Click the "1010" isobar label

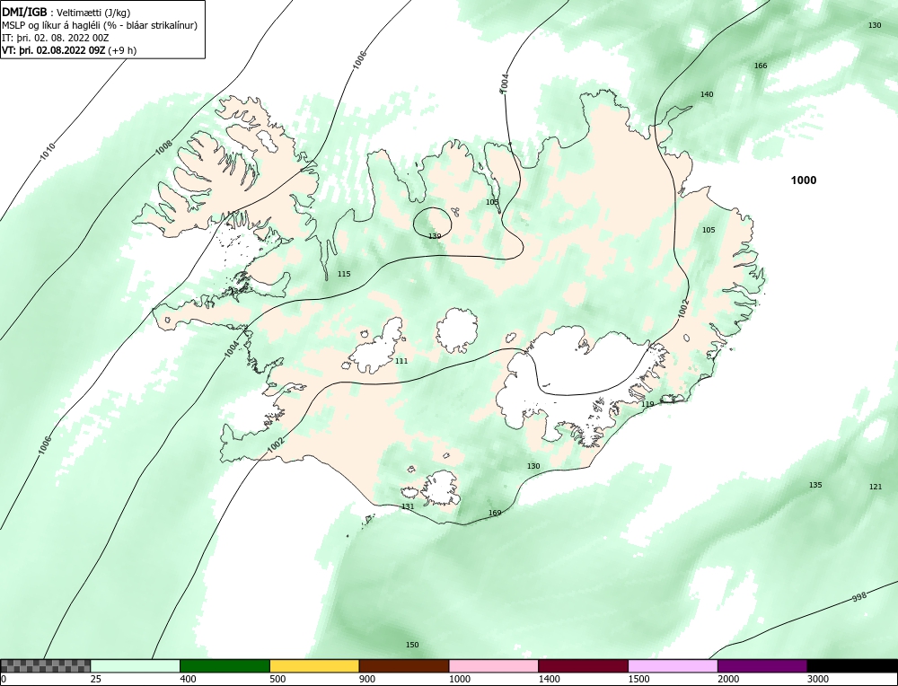(48, 151)
